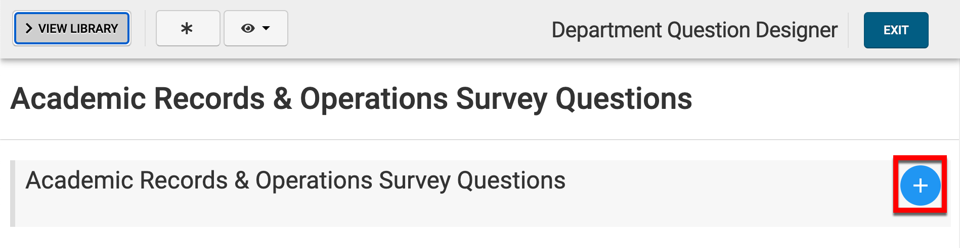This screenshot has height=248, width=960.
Task: Click the Department Question Designer title
Action: pos(694,30)
